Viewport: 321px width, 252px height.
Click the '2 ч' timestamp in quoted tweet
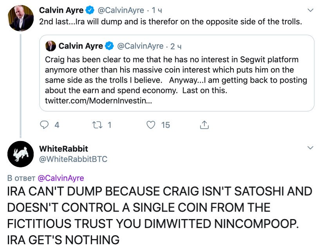(x=176, y=46)
